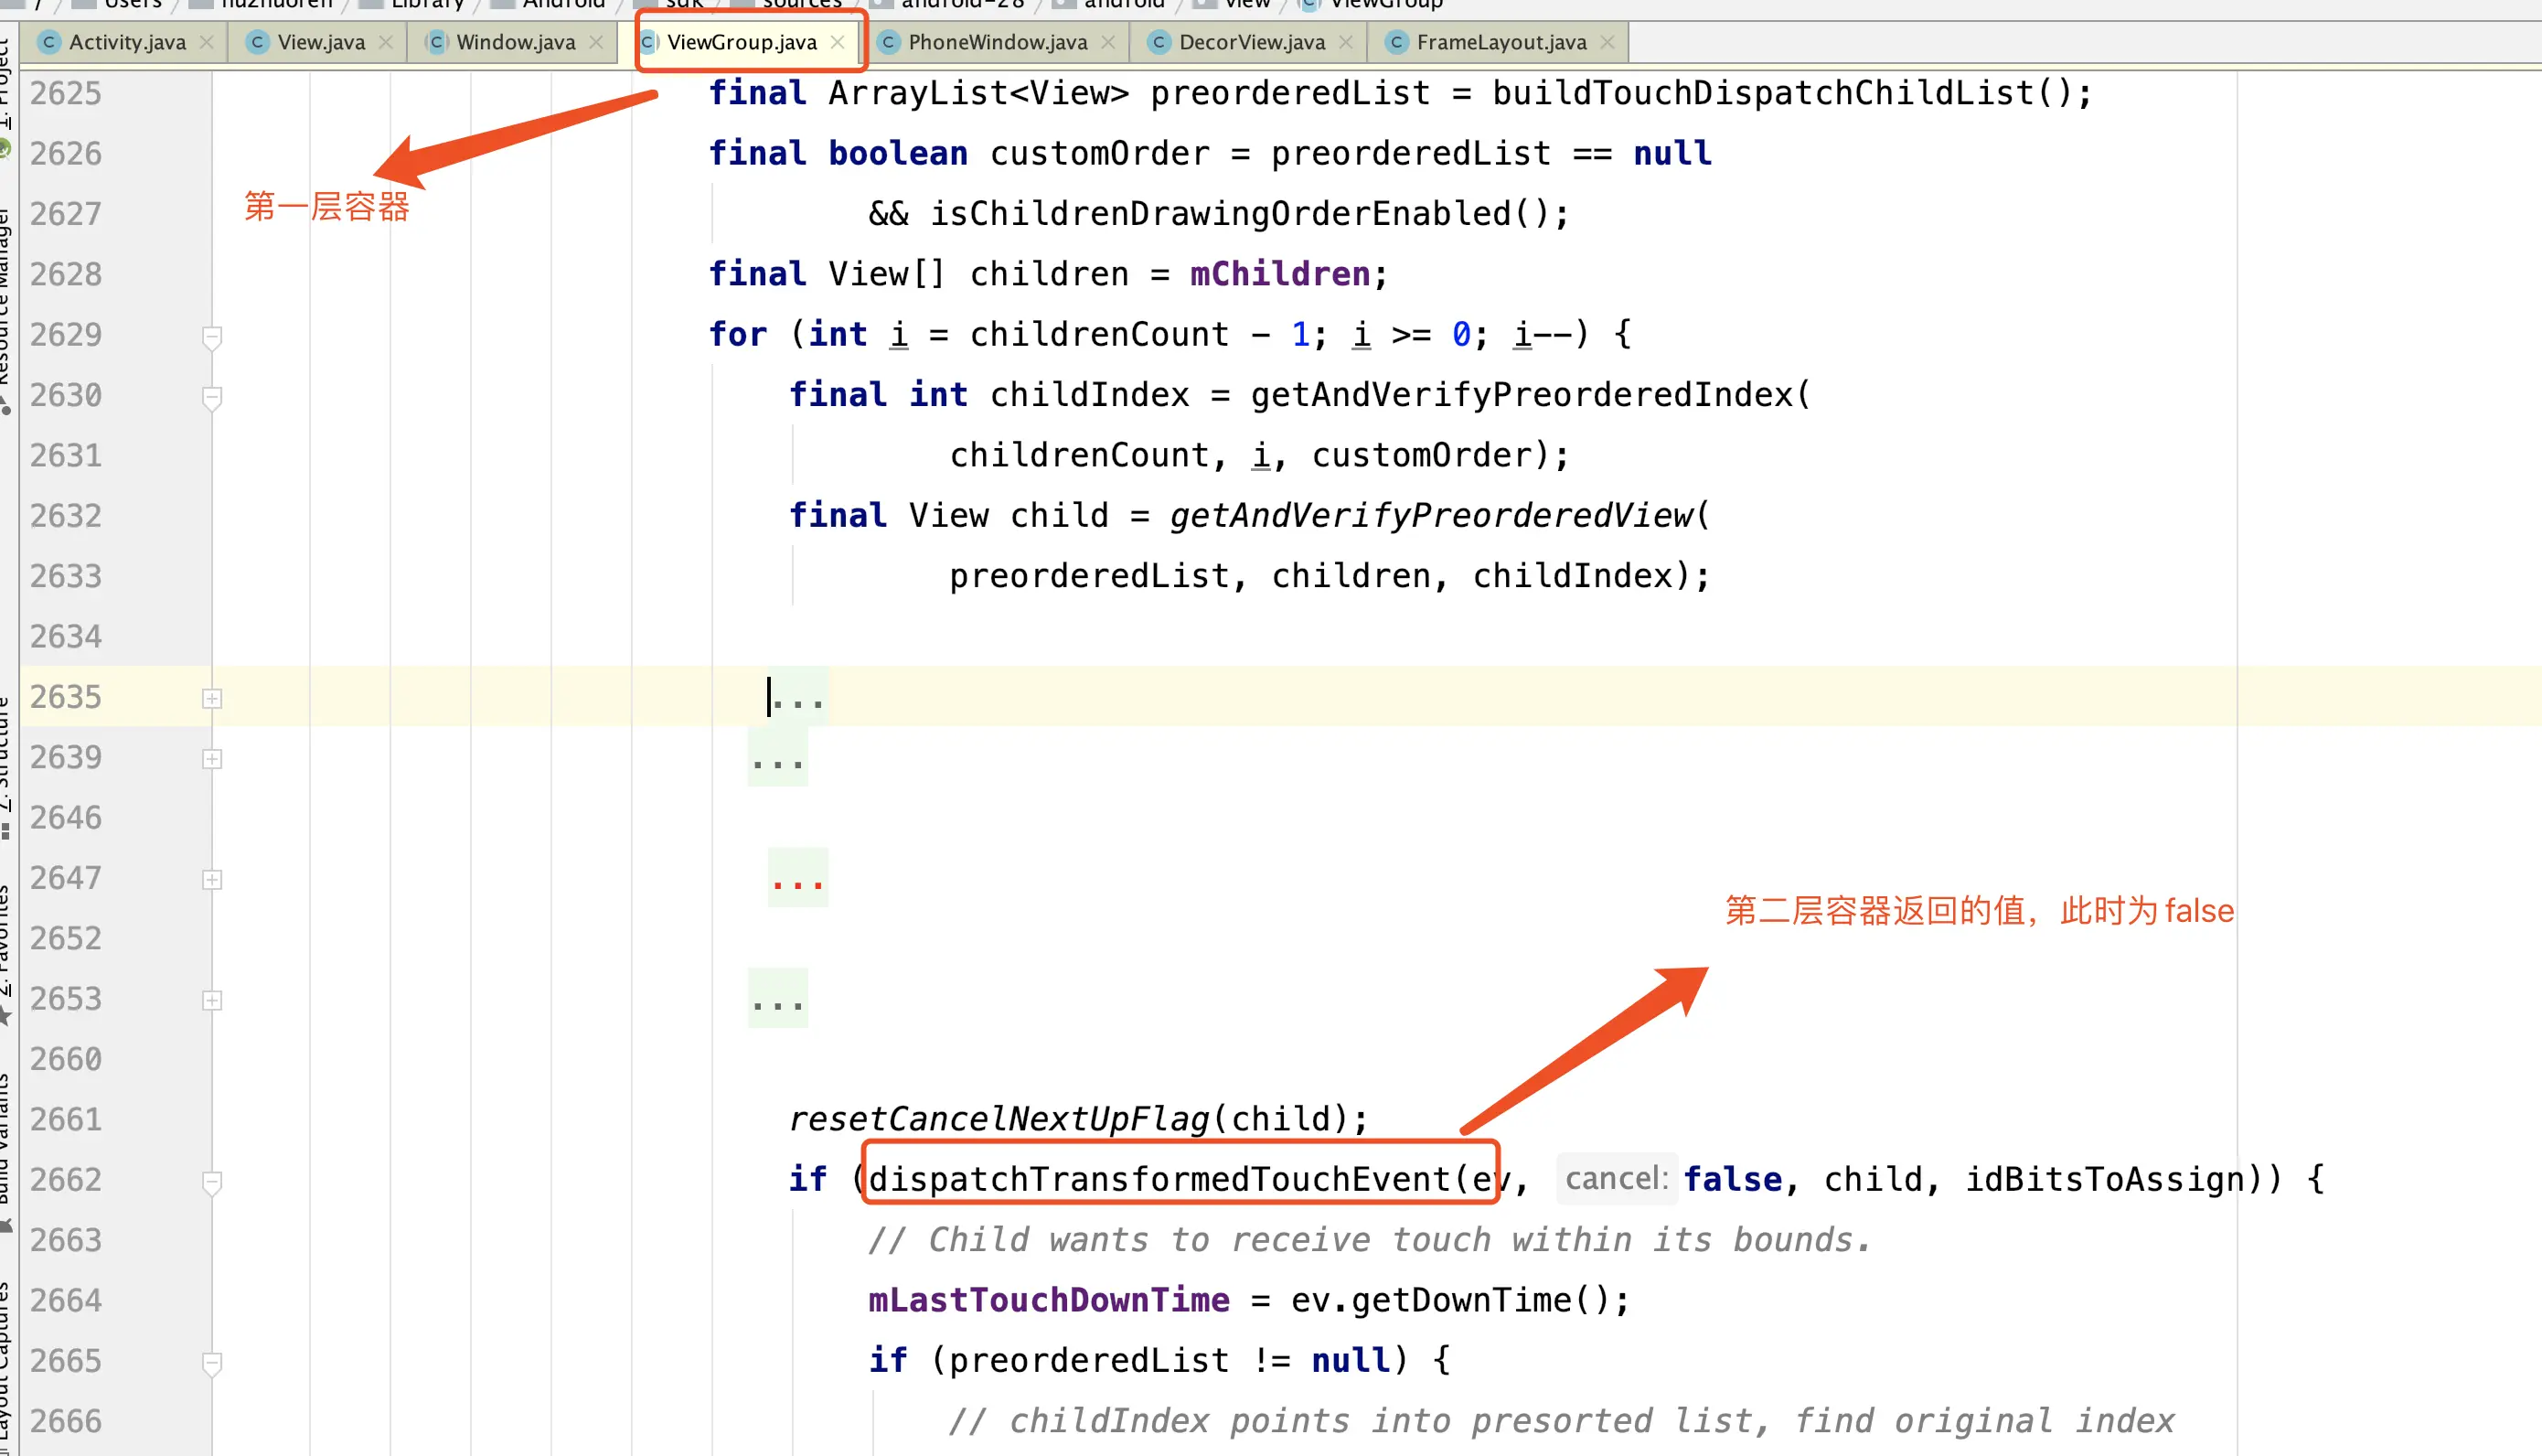
Task: Close the FrameLayout.java tab
Action: [x=1607, y=42]
